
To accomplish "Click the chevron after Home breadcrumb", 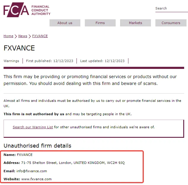I will point(16,36).
